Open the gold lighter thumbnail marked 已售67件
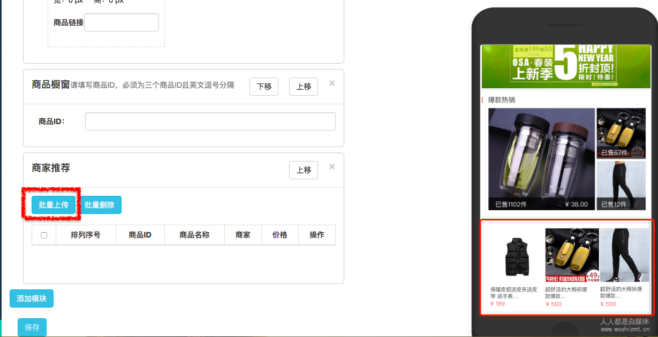The height and width of the screenshot is (337, 658). (x=621, y=133)
